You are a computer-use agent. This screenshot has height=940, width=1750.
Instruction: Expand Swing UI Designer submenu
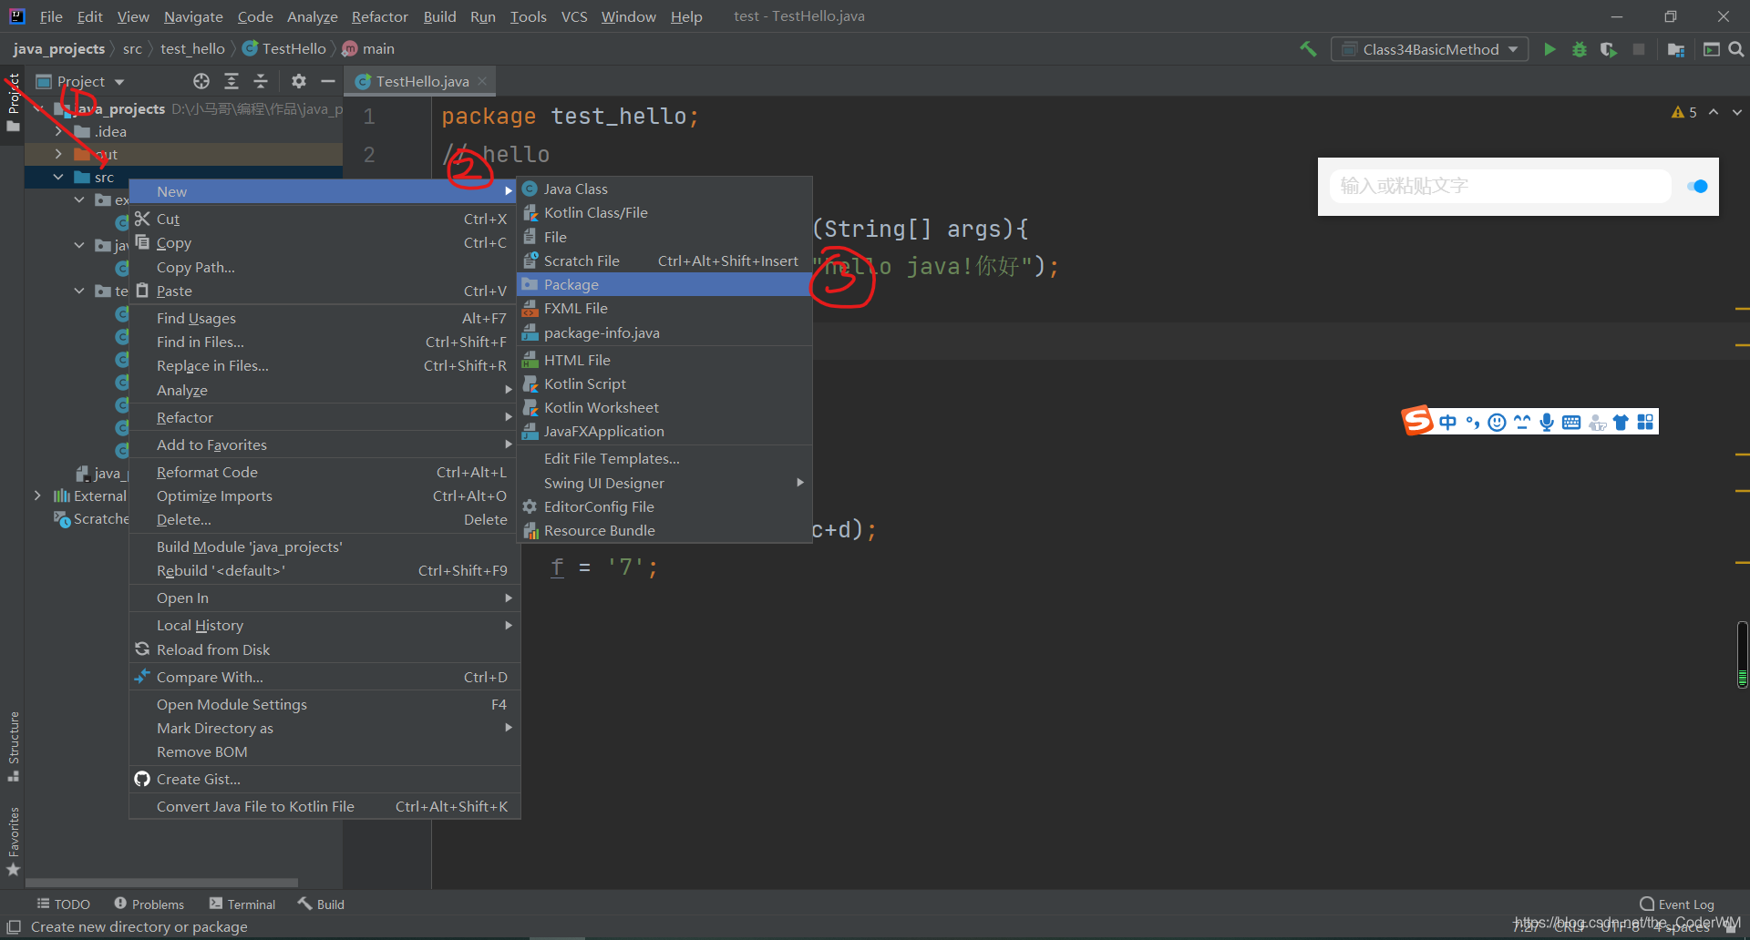tap(664, 483)
